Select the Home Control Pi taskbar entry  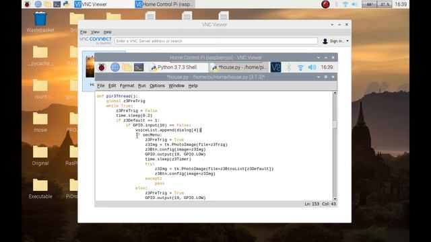click(x=164, y=4)
